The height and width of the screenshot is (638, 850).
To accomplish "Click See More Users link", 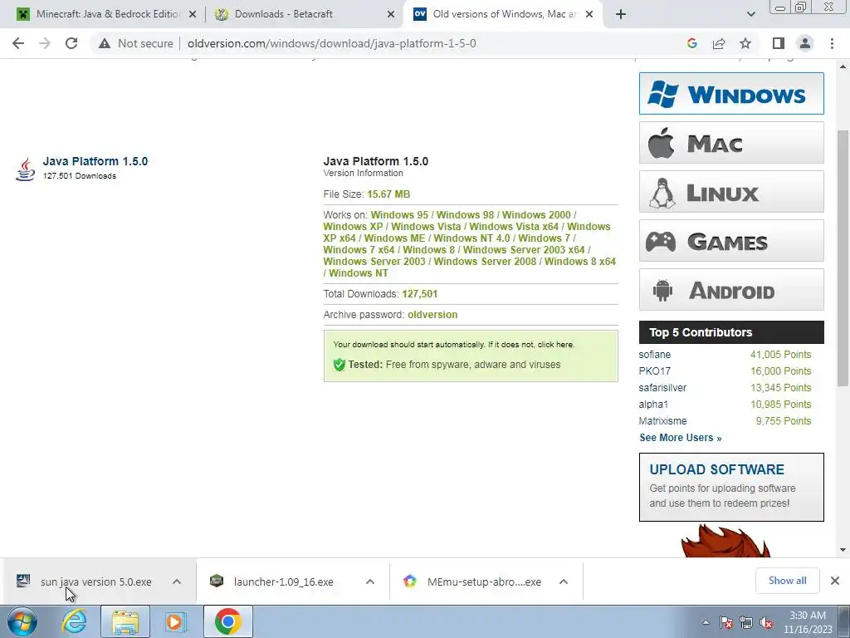I will point(681,438).
